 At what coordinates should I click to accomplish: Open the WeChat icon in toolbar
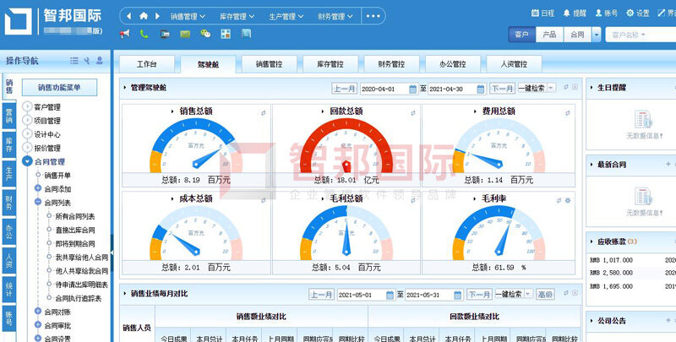coord(205,35)
